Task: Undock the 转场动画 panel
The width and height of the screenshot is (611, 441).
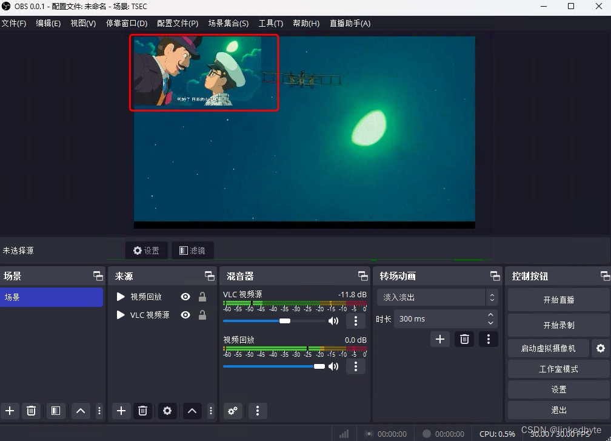Action: 495,276
